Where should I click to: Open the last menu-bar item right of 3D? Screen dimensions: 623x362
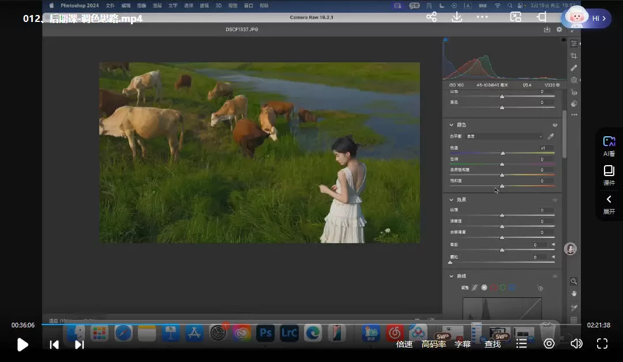(264, 6)
